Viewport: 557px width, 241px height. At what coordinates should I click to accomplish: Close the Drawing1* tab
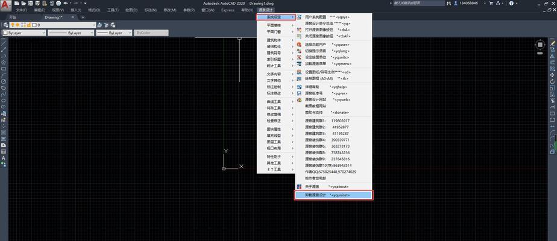(73, 17)
